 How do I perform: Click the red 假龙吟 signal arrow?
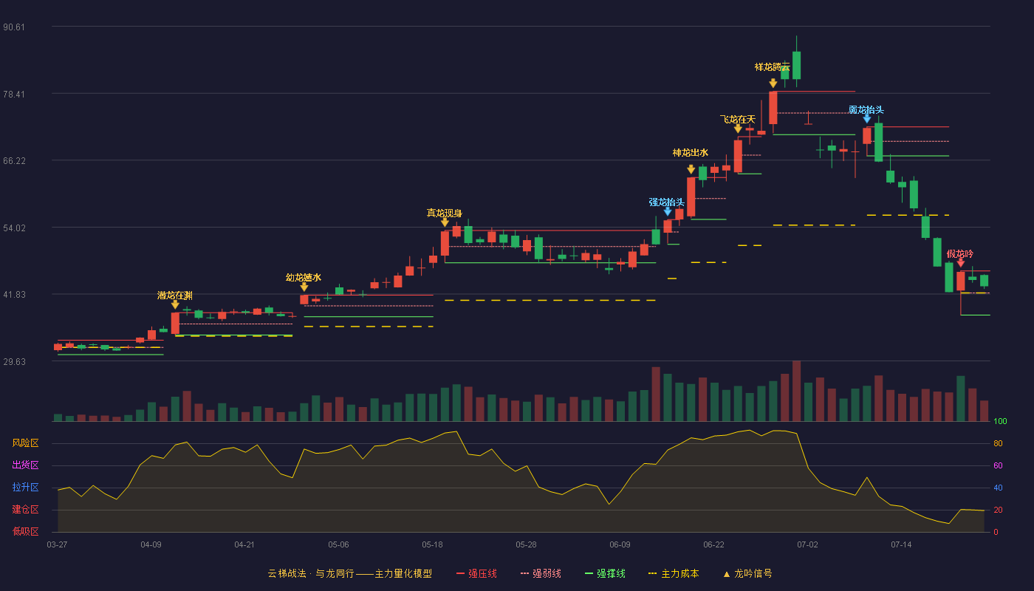(961, 262)
